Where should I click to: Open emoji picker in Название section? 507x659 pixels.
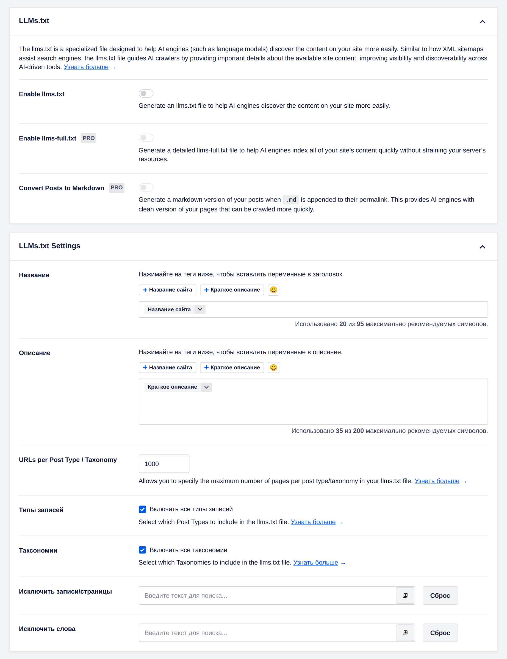273,290
